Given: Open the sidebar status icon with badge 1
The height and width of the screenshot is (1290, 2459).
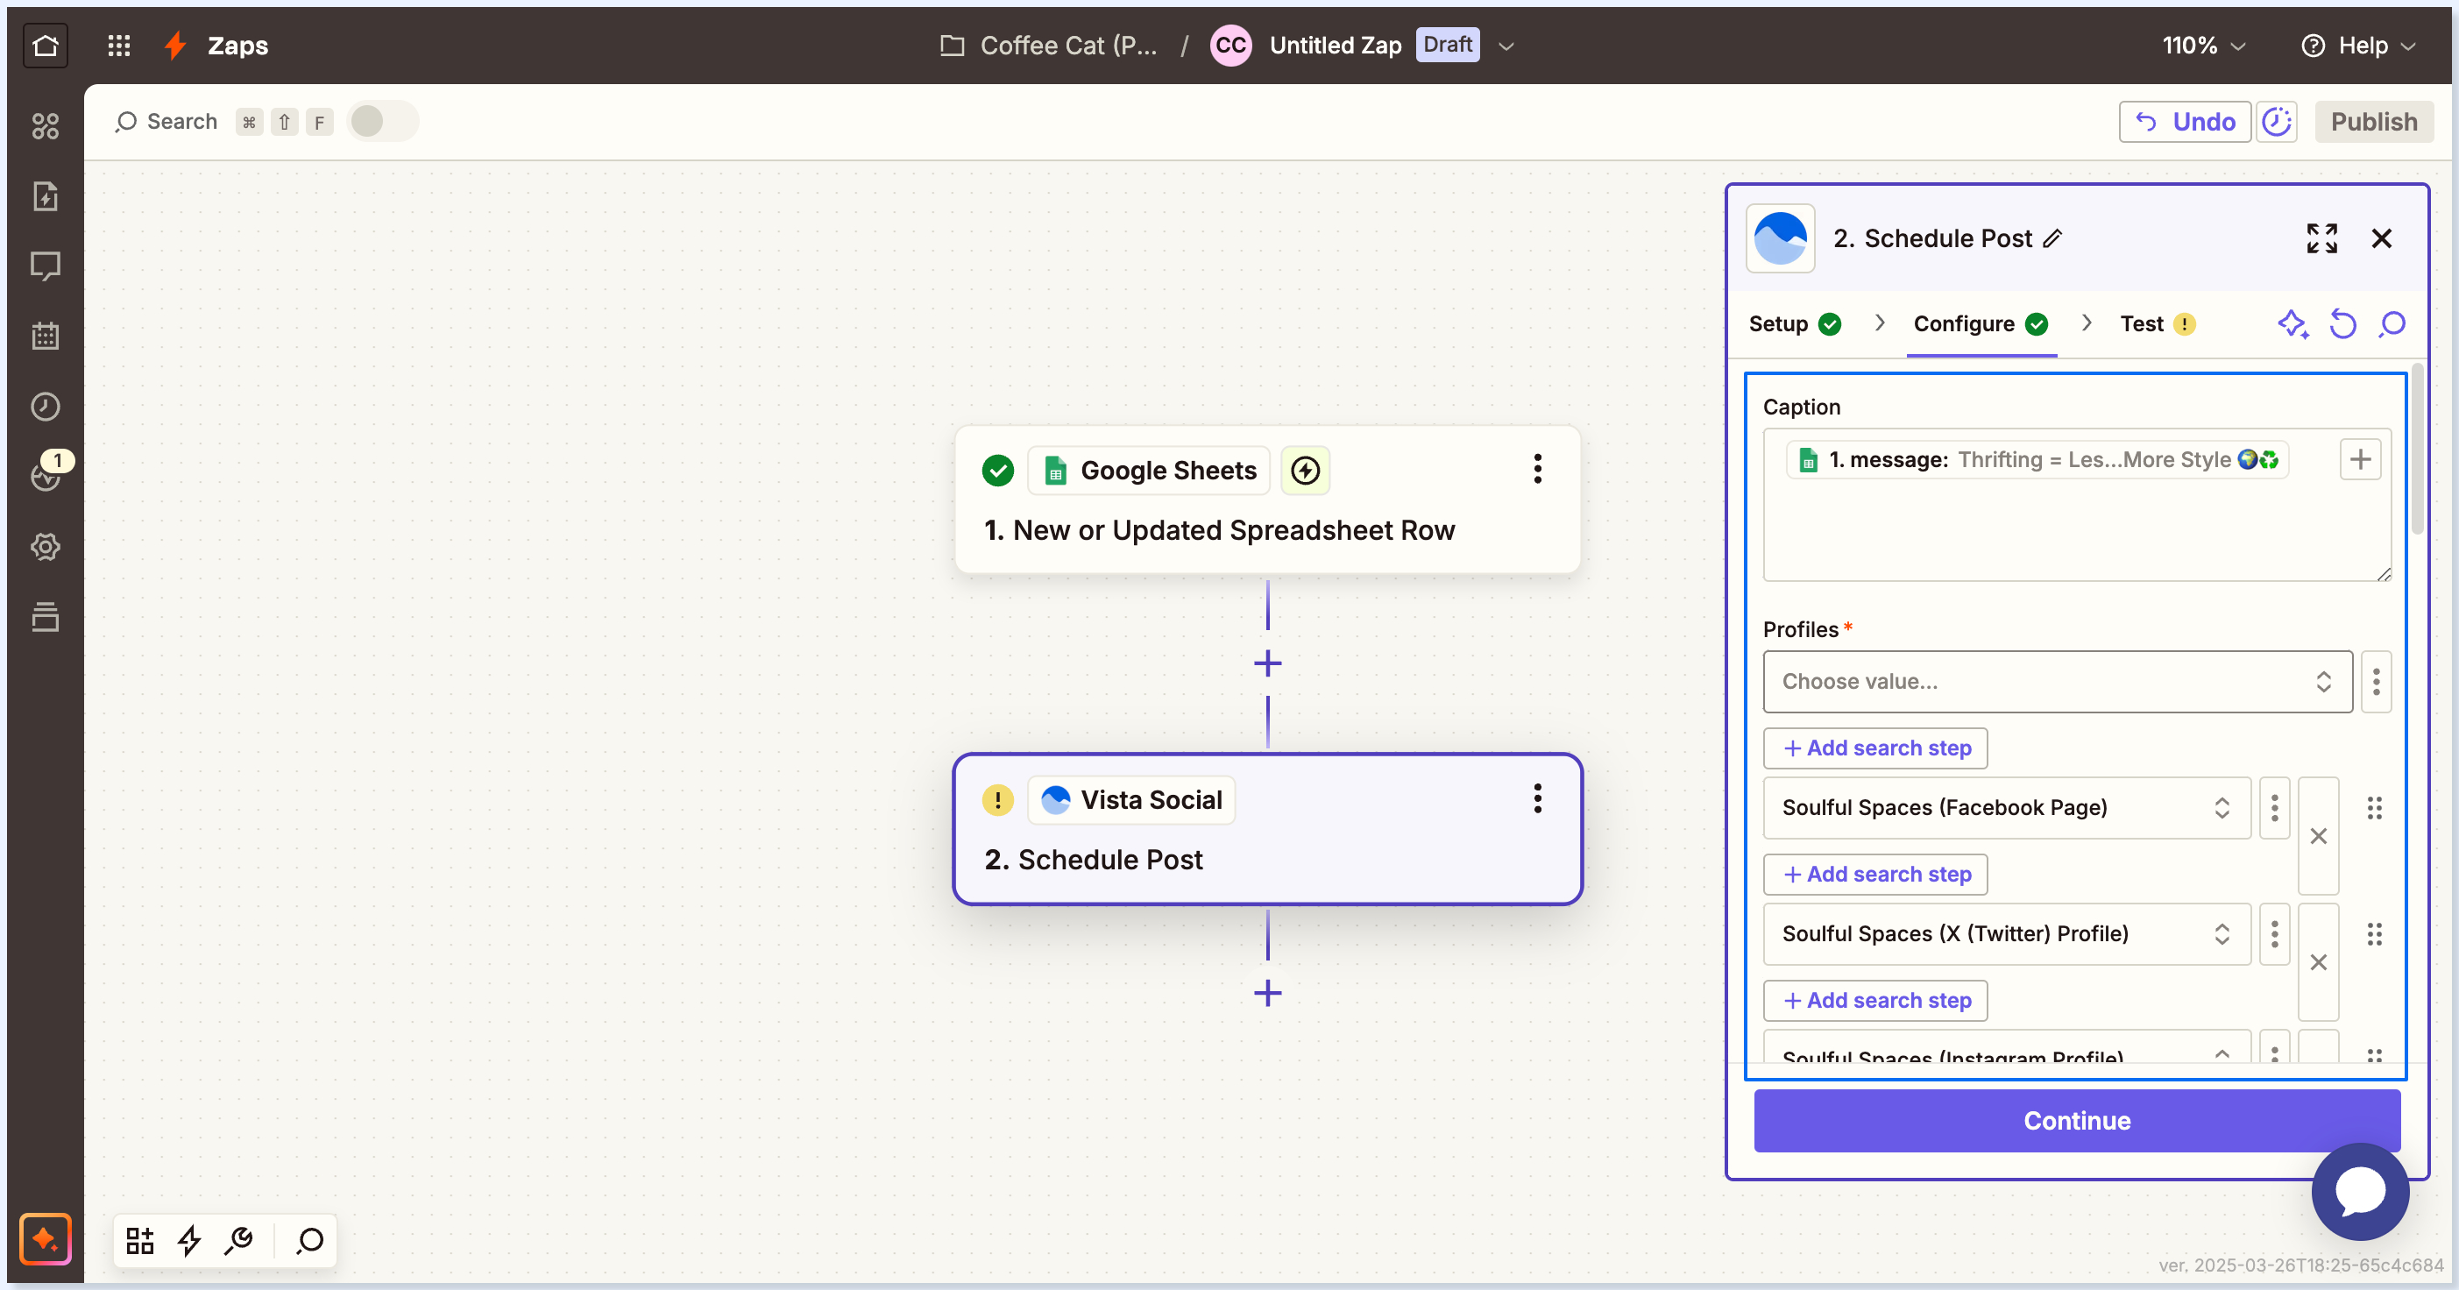Looking at the screenshot, I should [45, 475].
